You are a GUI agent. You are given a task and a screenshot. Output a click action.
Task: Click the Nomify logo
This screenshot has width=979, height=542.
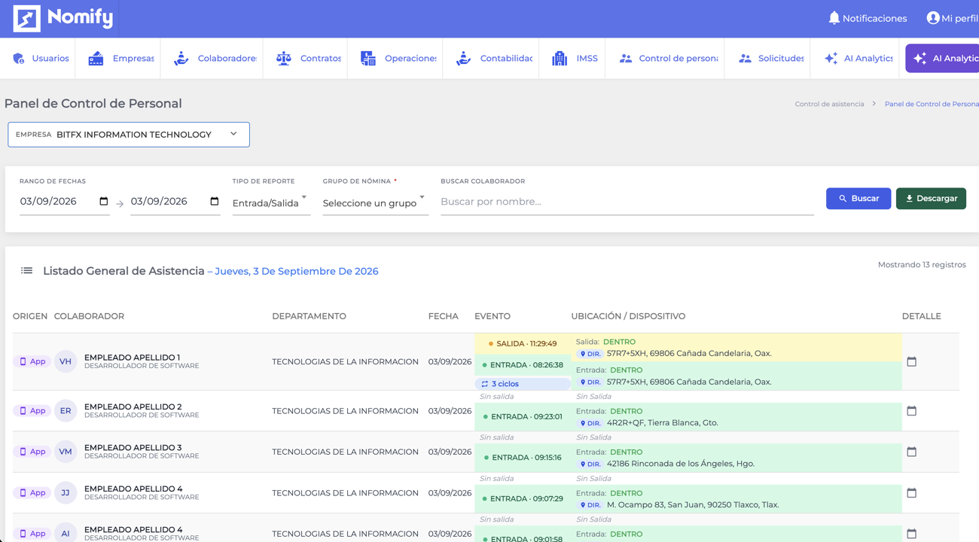pos(63,18)
